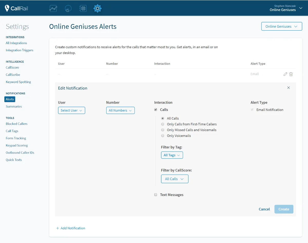Open the CallScore settings page

12,67
